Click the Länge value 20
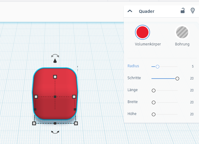 (x=192, y=90)
